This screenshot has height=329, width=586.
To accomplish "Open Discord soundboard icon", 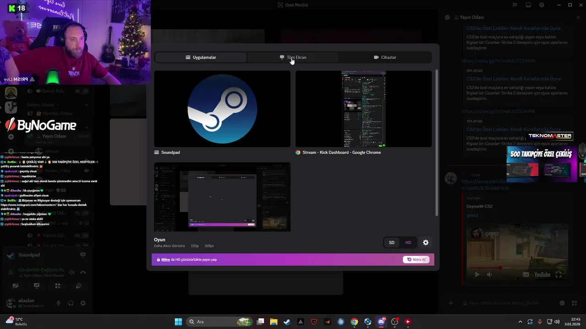I will 79,286.
